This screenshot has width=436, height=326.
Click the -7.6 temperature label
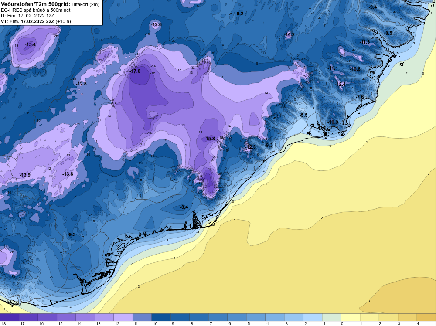(x=360, y=97)
